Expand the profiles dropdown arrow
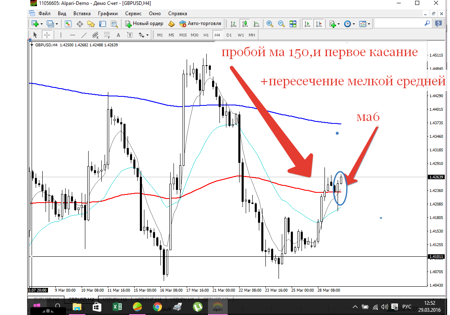 pyautogui.click(x=57, y=24)
